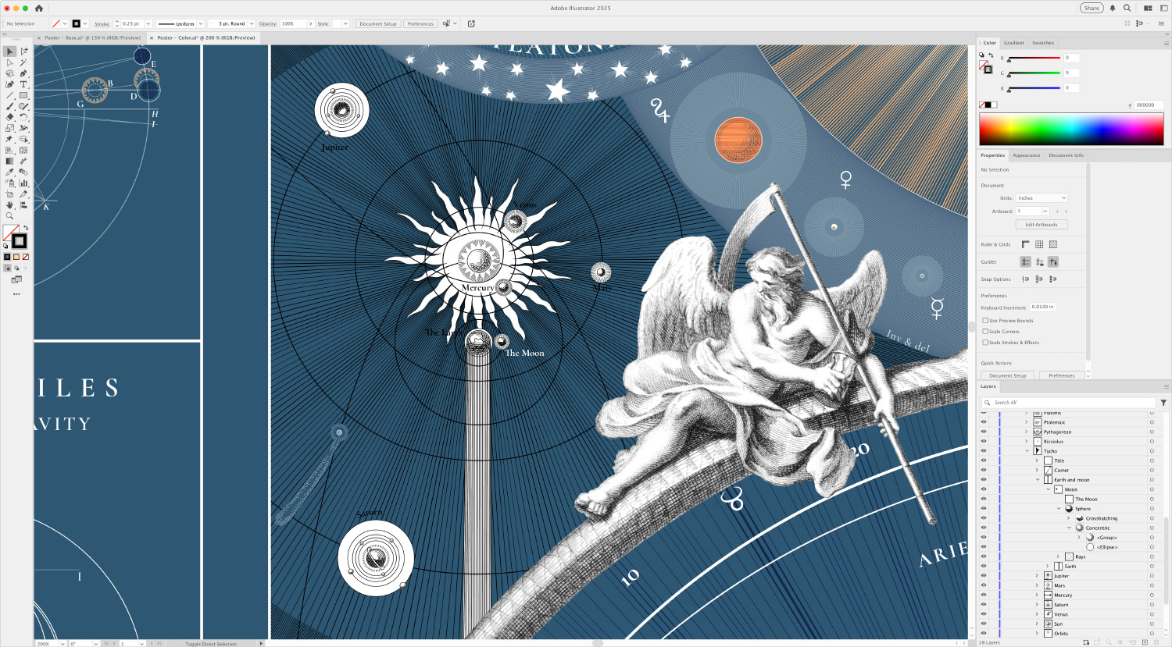This screenshot has height=647, width=1172.
Task: Click the hex color field 000000
Action: point(1149,105)
